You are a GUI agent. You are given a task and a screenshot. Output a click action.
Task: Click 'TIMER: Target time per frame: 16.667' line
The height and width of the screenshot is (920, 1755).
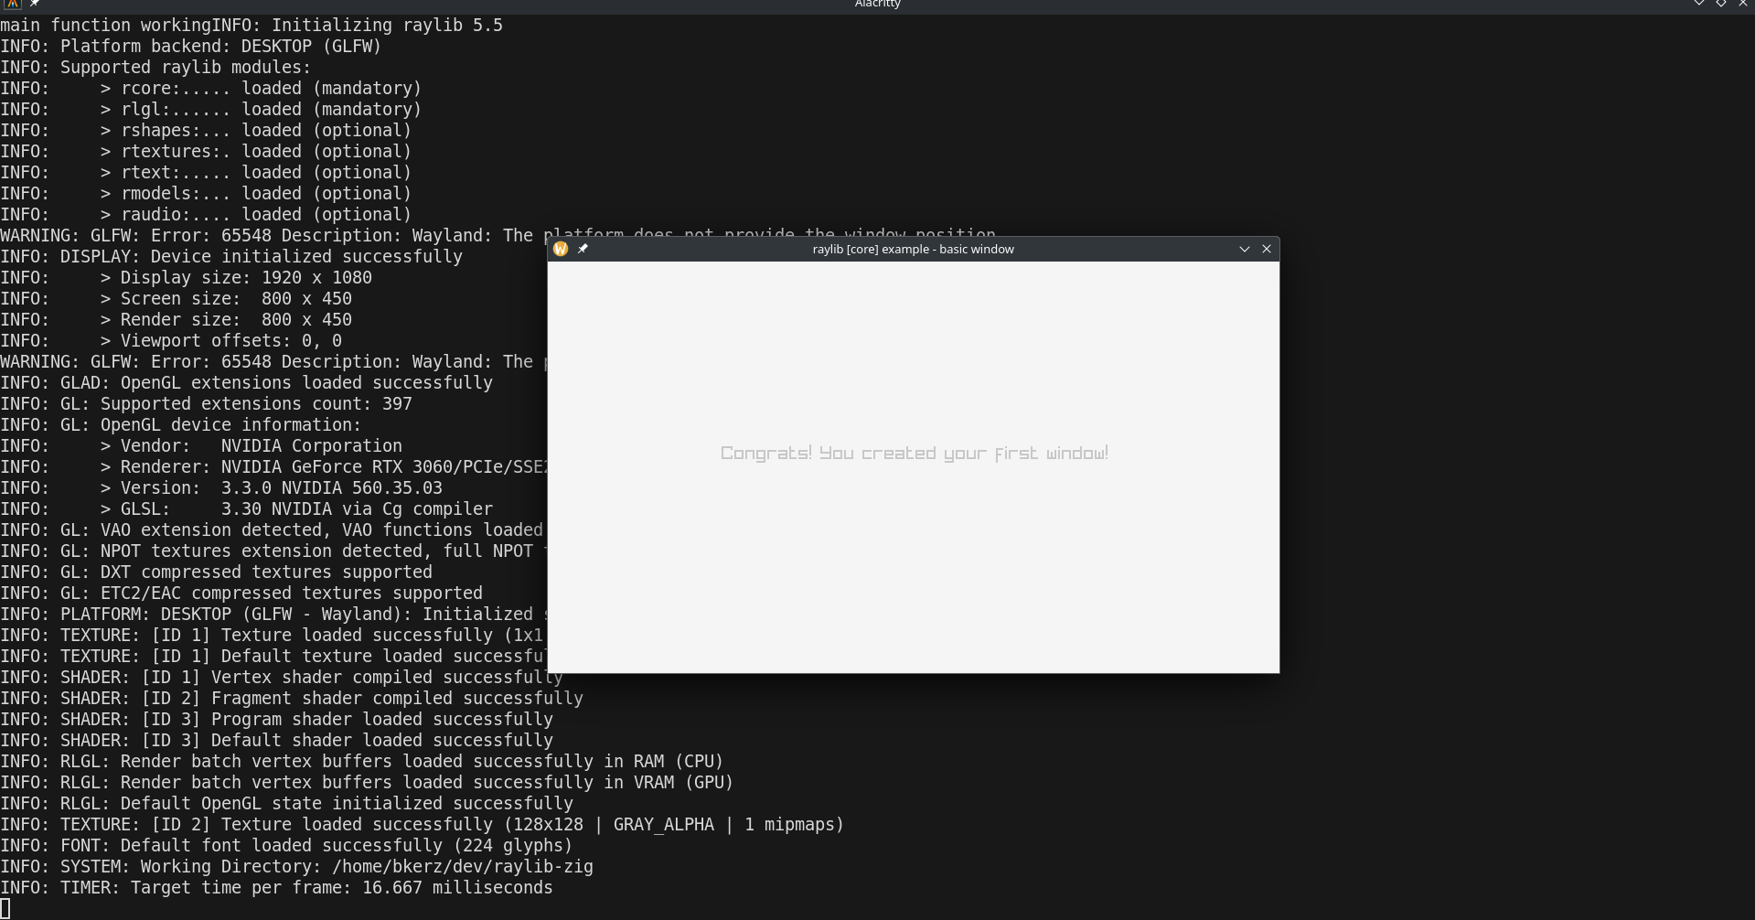(x=276, y=888)
